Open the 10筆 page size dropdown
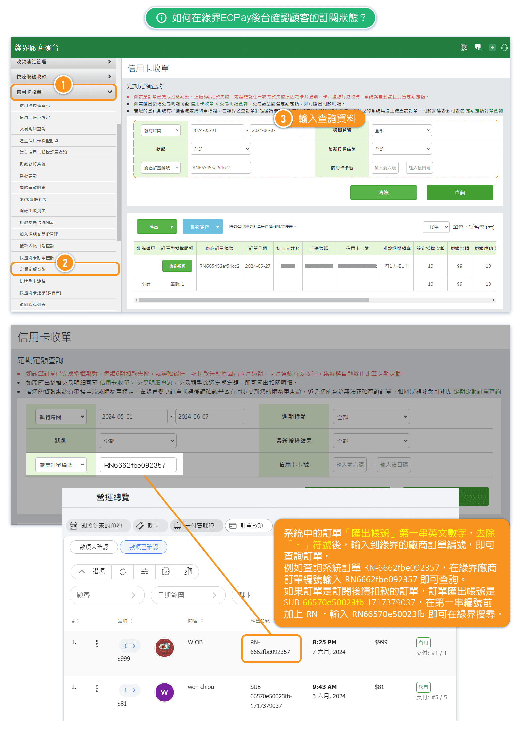The width and height of the screenshot is (521, 729). 436,227
